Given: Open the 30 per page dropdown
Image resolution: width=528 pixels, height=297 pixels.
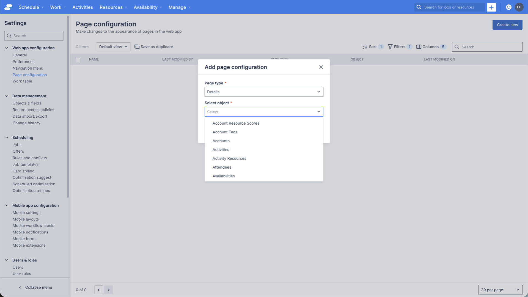Looking at the screenshot, I should coord(500,290).
